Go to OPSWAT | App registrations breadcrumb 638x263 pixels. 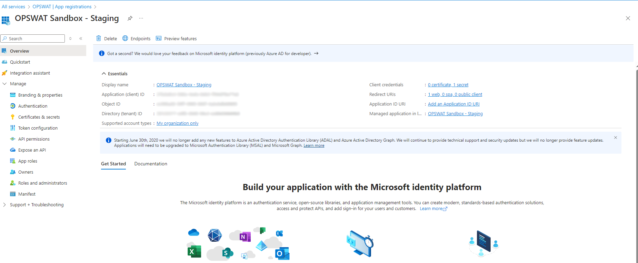pos(62,7)
